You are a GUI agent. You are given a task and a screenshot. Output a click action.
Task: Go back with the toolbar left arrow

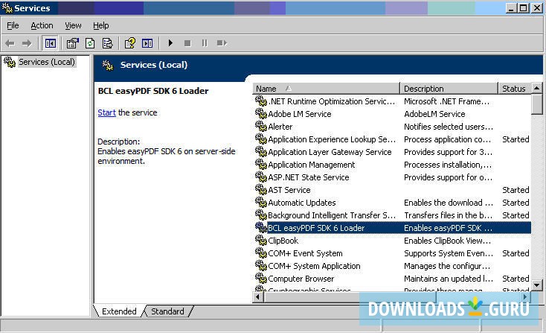[10, 43]
